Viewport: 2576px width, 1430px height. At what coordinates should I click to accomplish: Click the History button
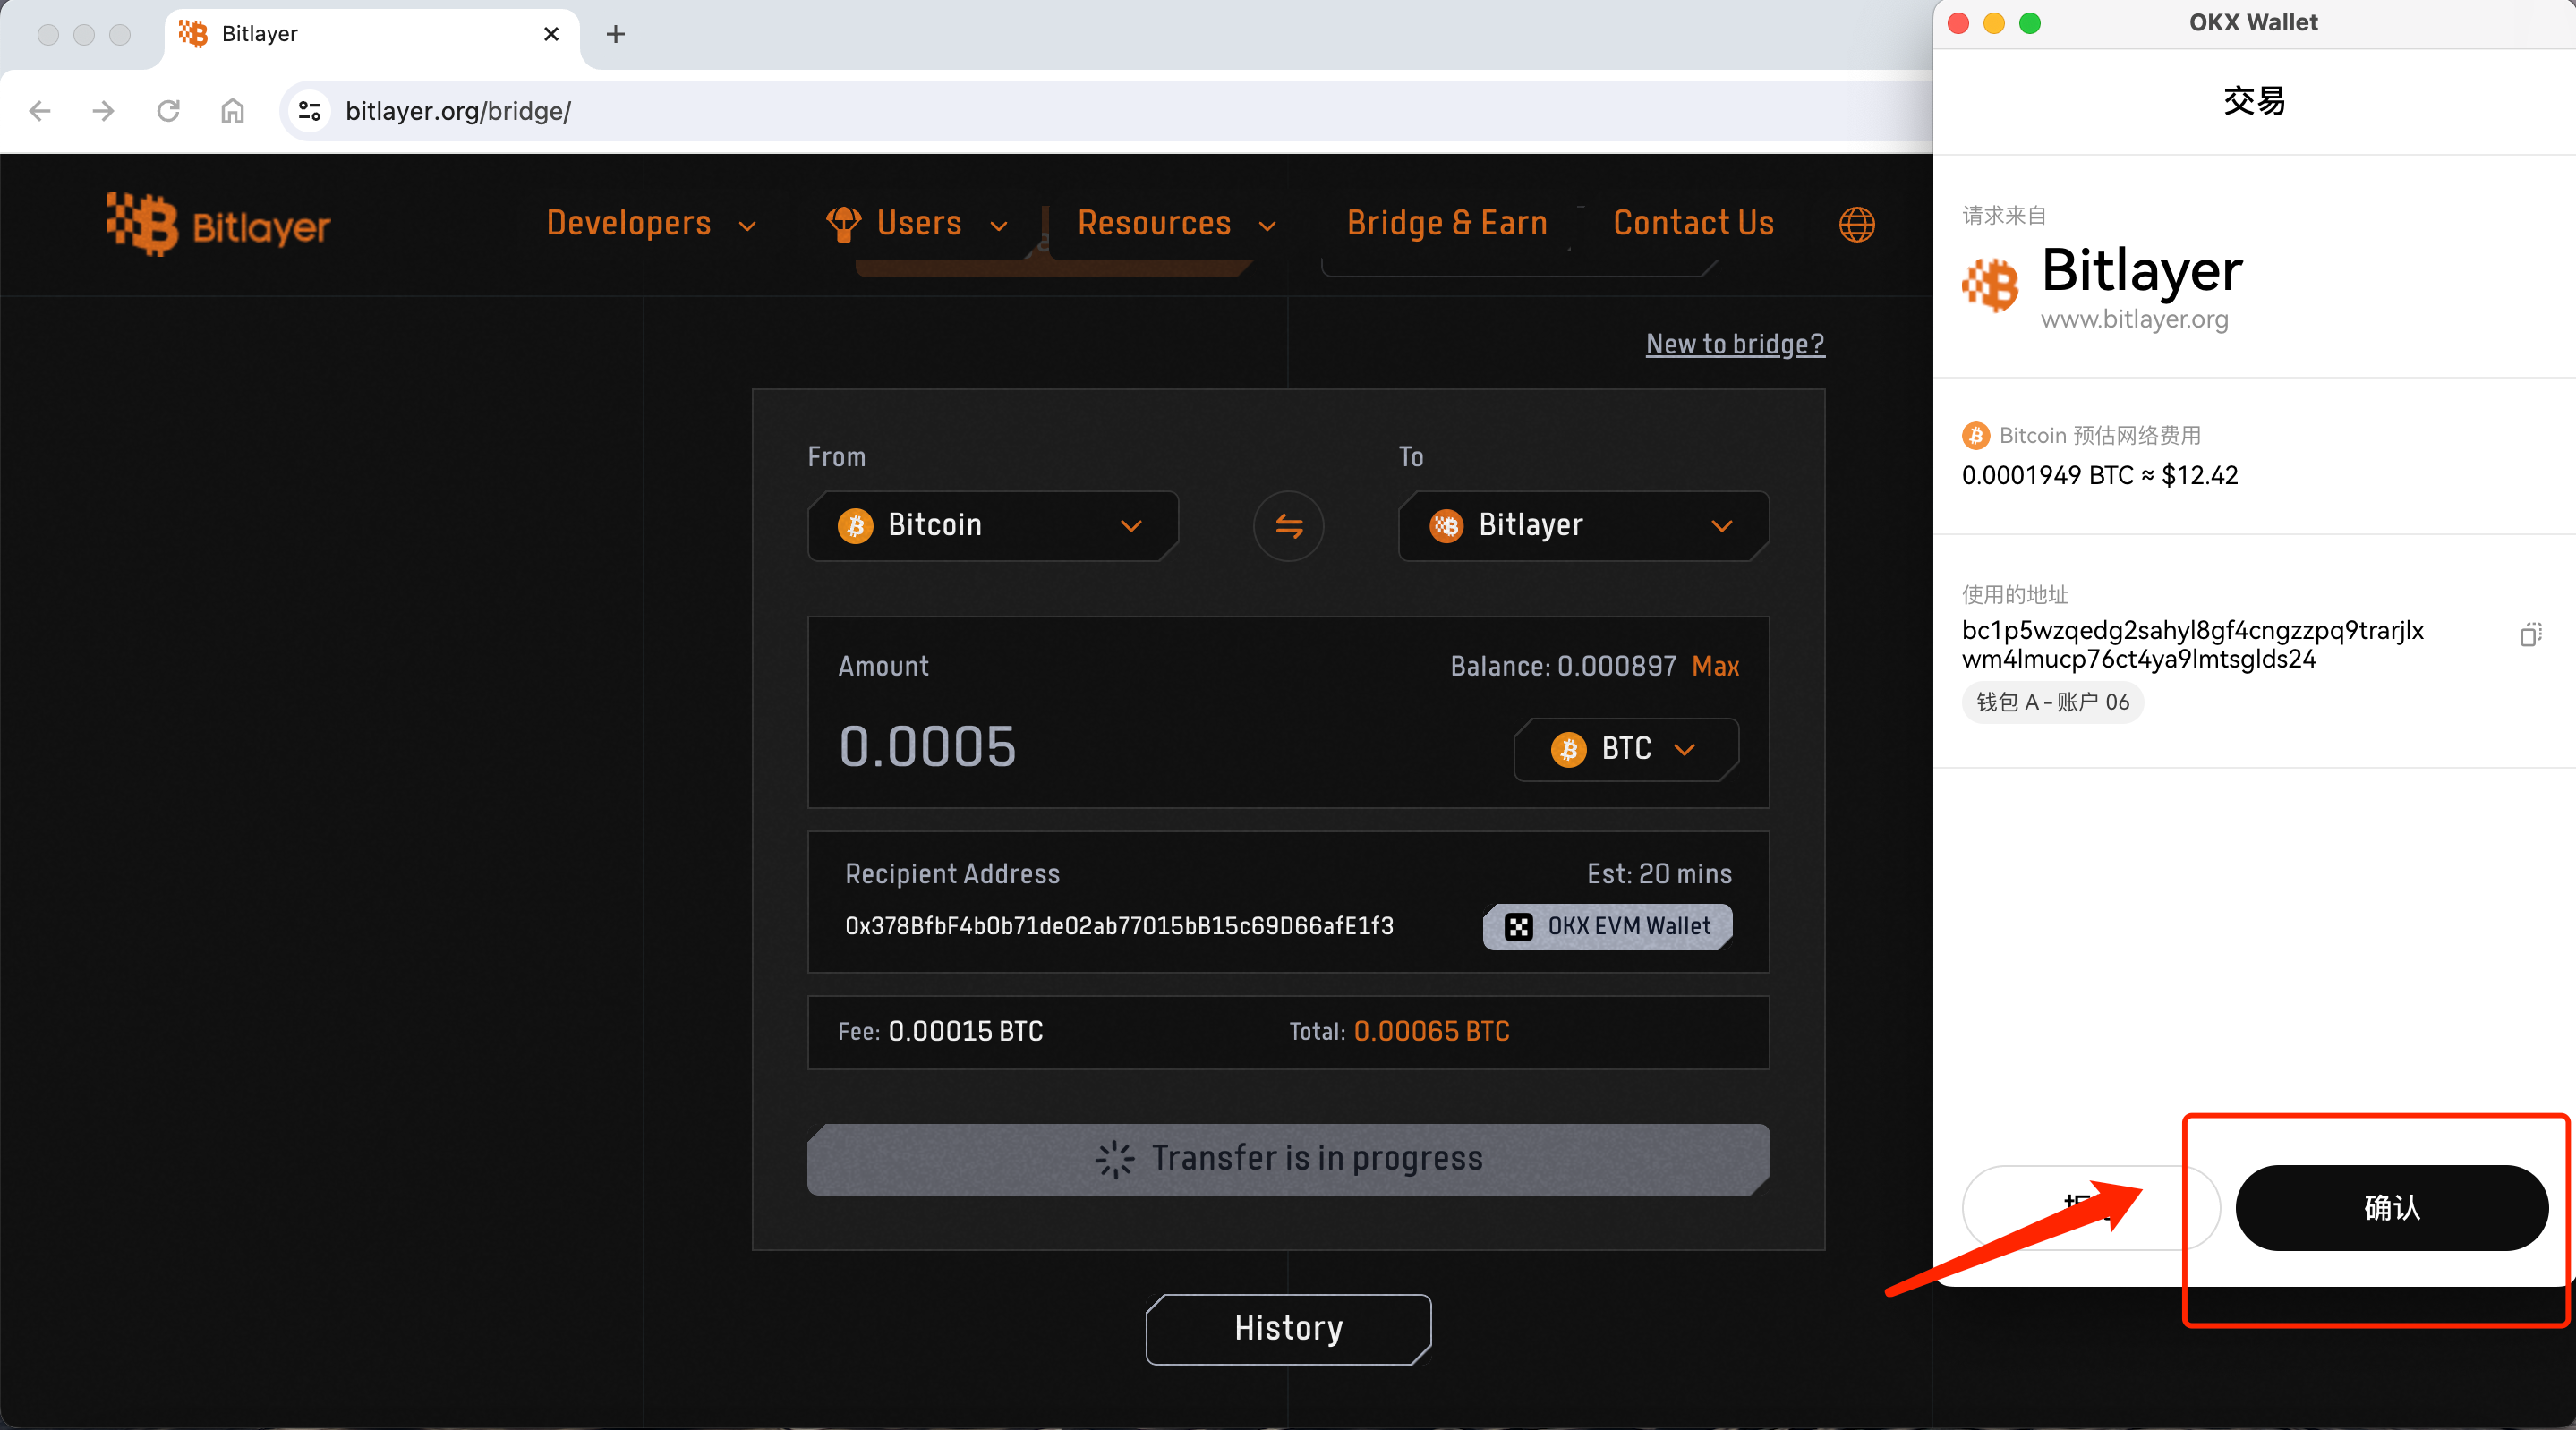tap(1288, 1328)
